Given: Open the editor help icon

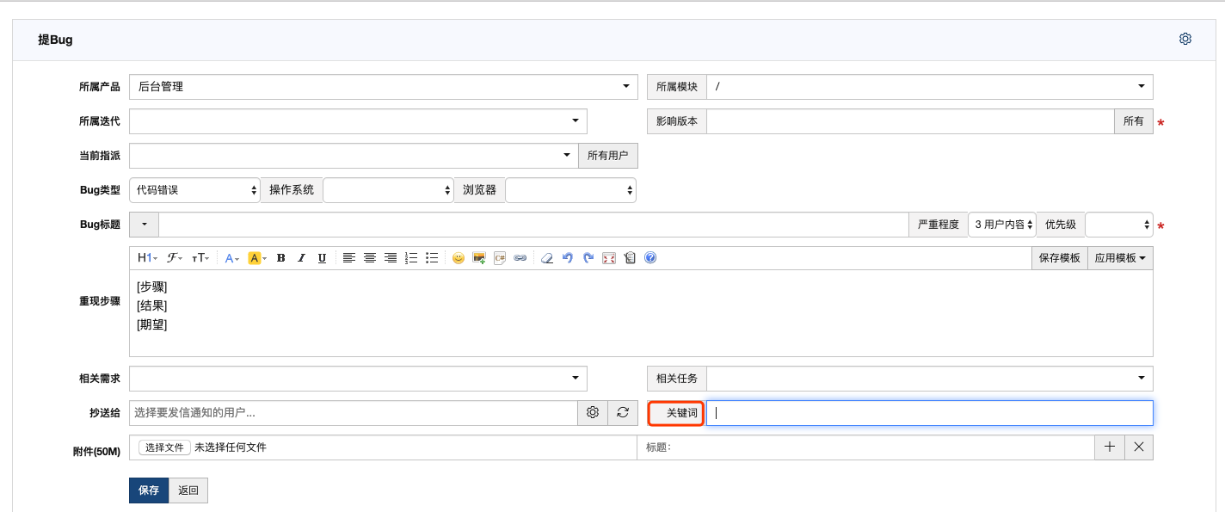Looking at the screenshot, I should [650, 258].
